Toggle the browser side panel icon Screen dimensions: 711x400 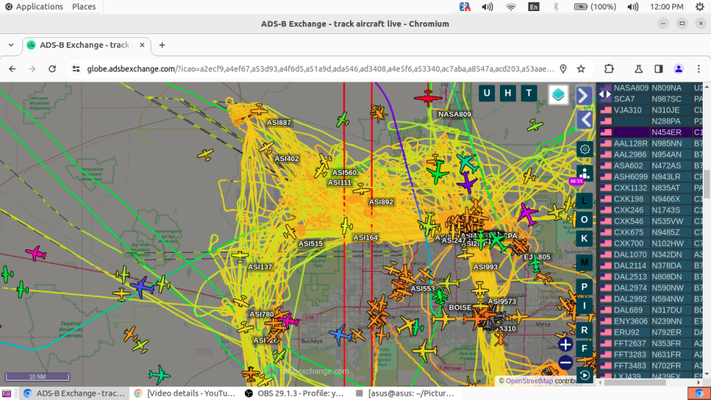[658, 69]
